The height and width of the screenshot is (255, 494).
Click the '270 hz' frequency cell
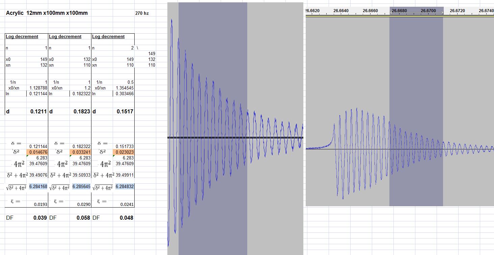coord(142,13)
